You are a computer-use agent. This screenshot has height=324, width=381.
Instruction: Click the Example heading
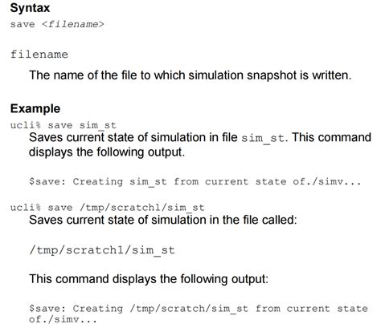(x=35, y=109)
